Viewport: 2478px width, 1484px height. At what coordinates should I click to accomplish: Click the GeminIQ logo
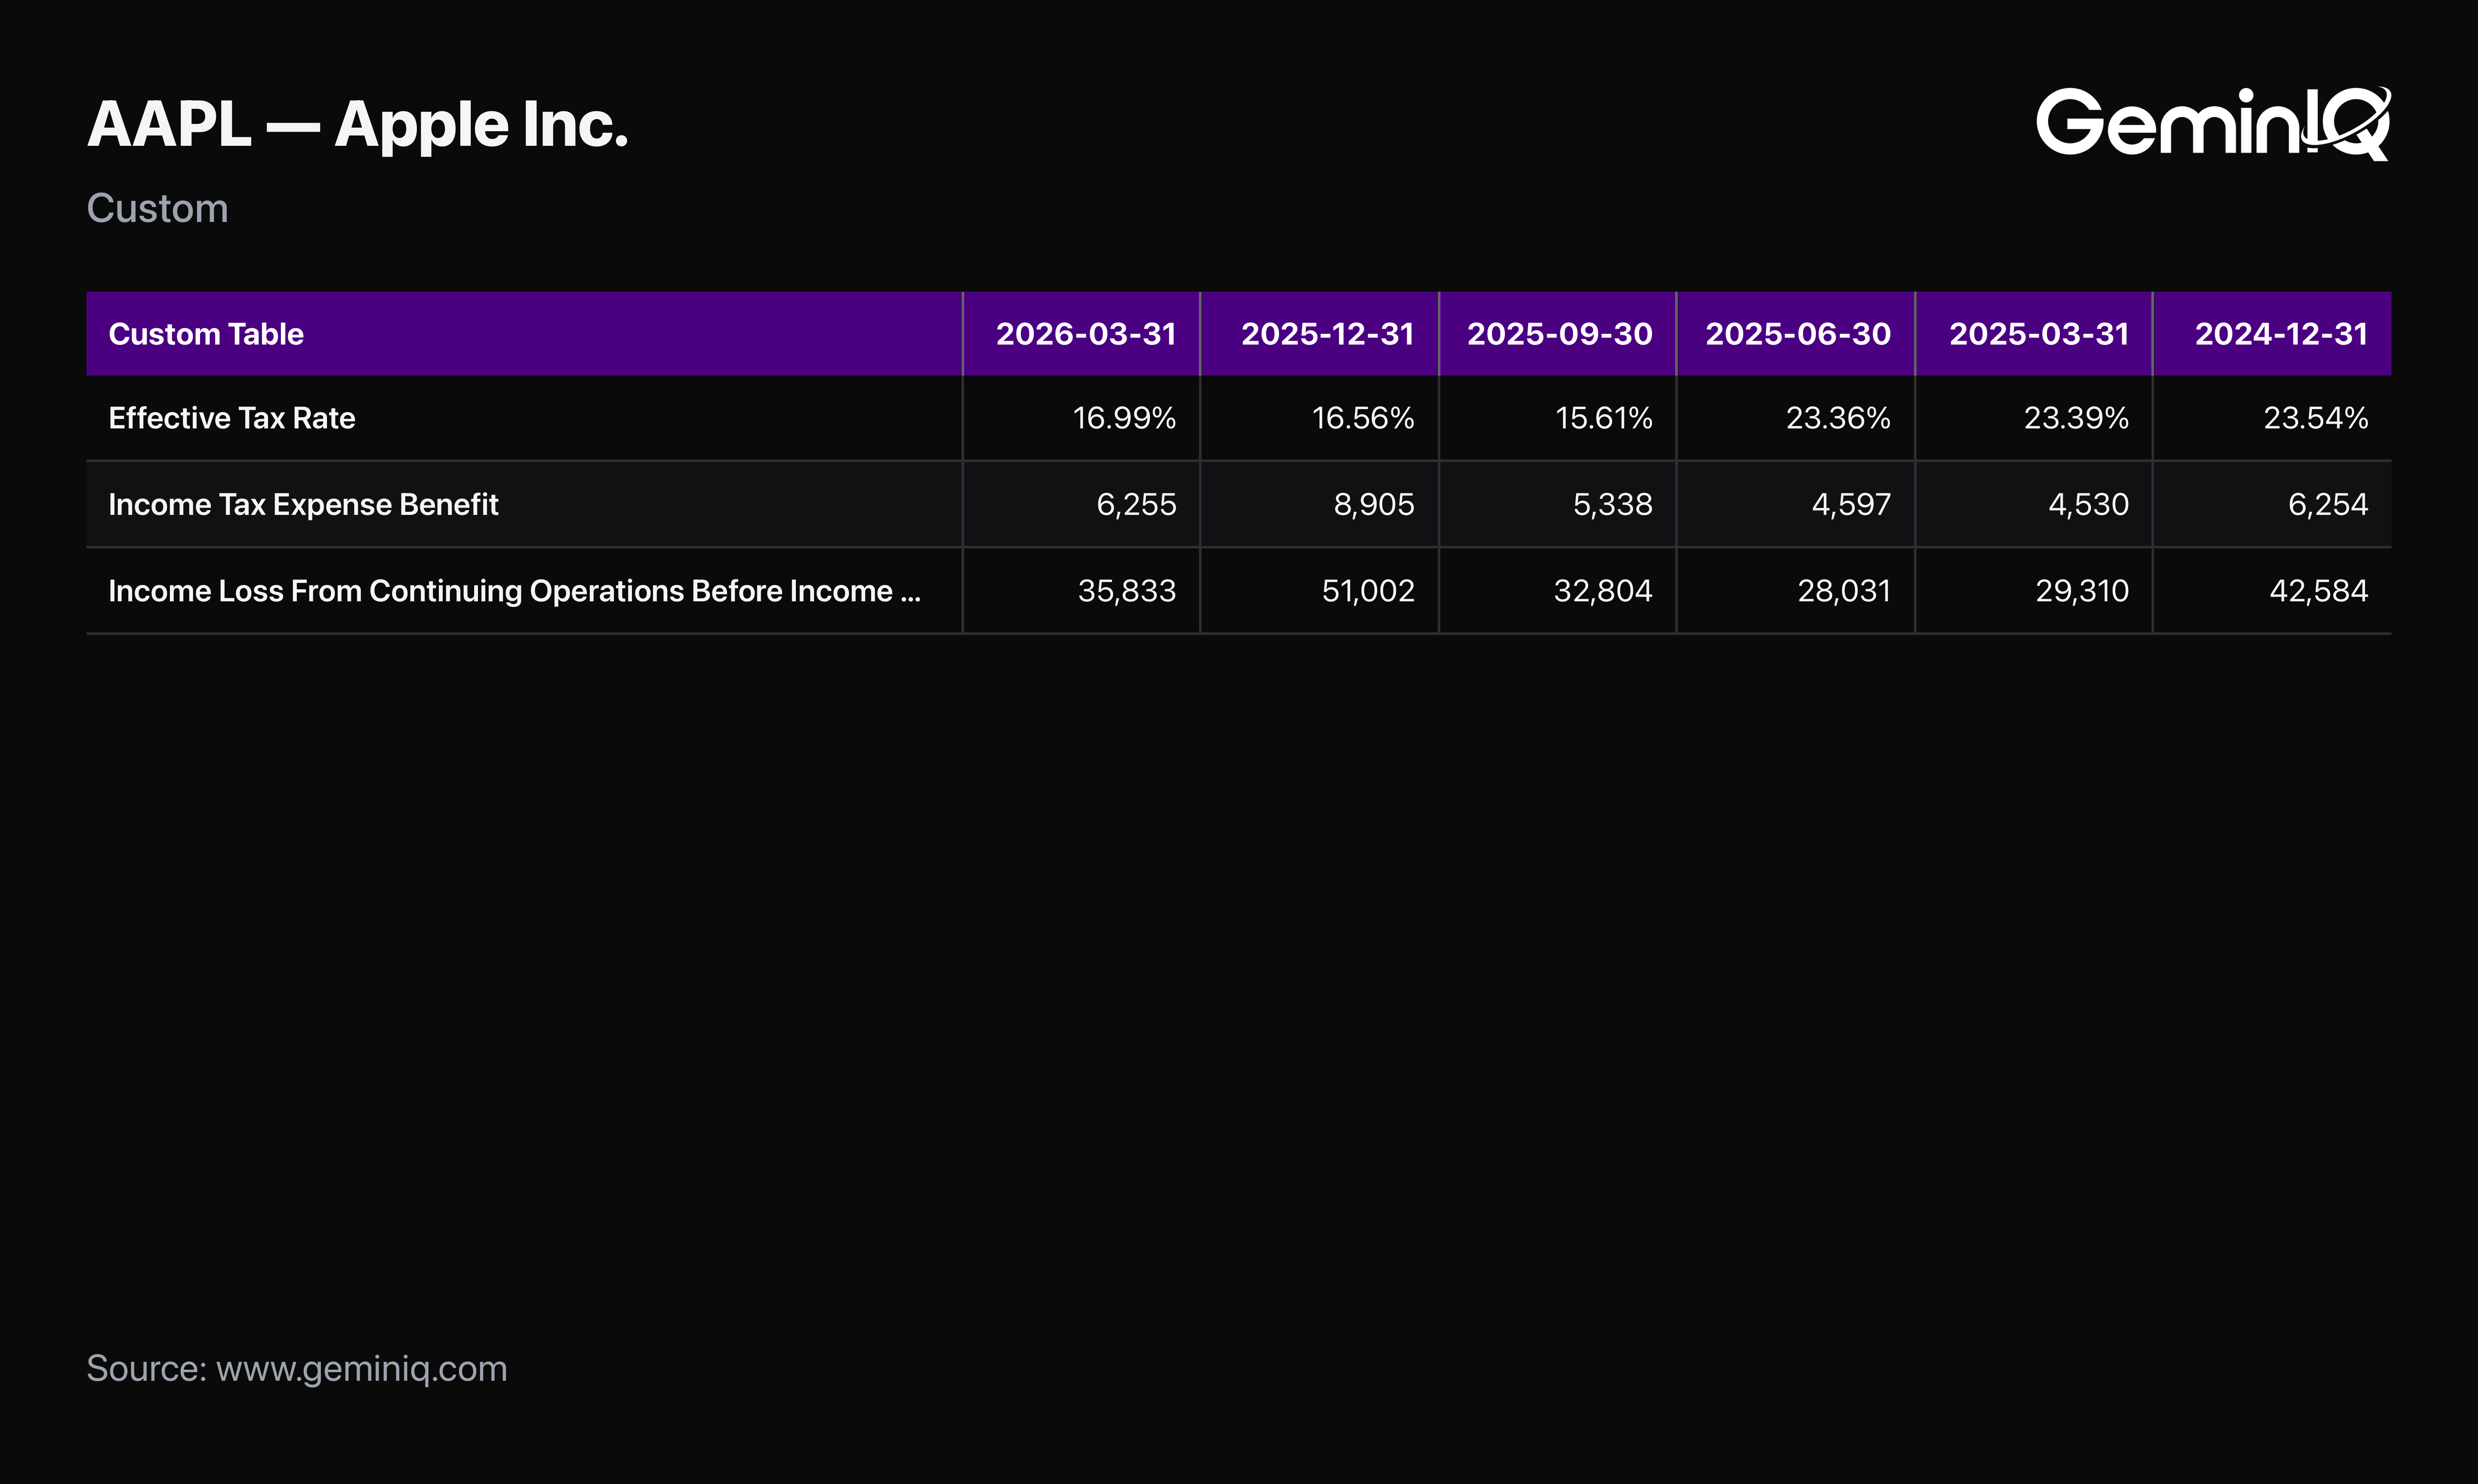(x=2213, y=123)
